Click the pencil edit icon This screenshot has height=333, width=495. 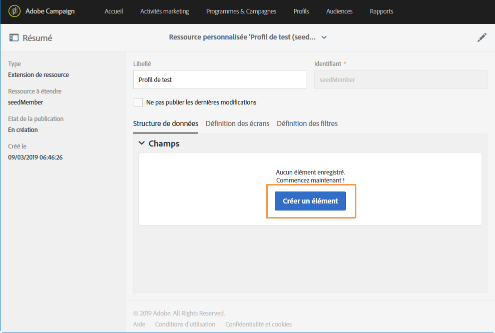(482, 37)
